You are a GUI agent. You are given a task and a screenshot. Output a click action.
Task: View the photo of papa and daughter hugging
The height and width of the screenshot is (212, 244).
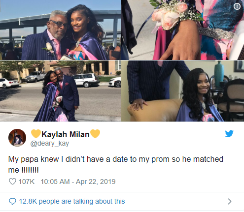click(x=60, y=30)
